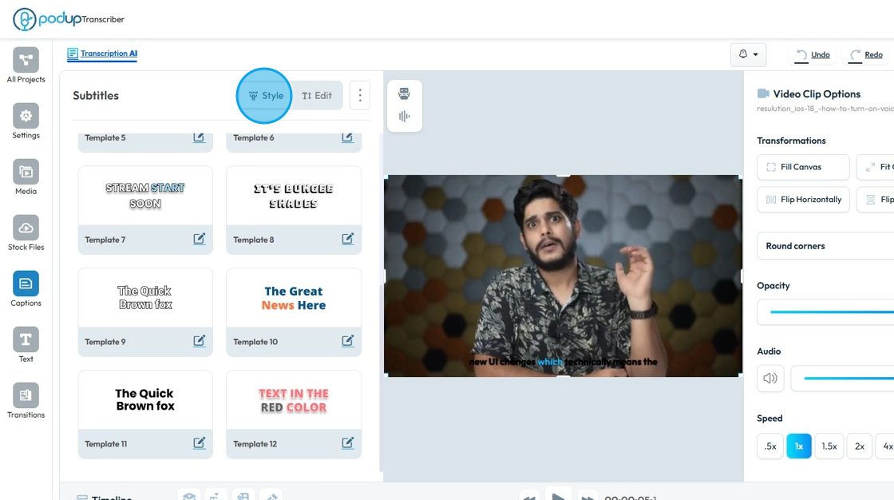Click the Fill Canvas button
This screenshot has height=500, width=894.
pyautogui.click(x=803, y=167)
